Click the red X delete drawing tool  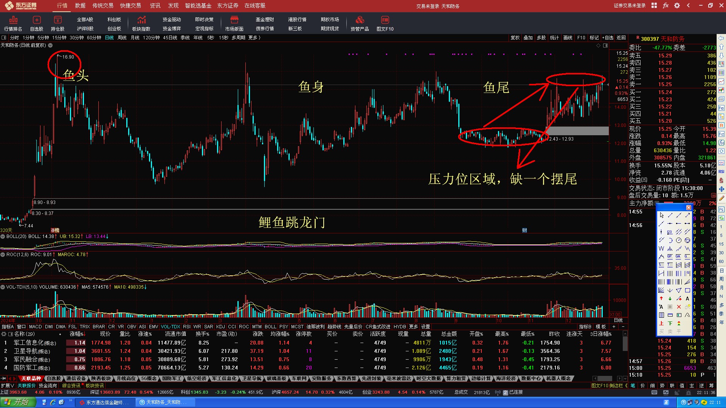[679, 307]
